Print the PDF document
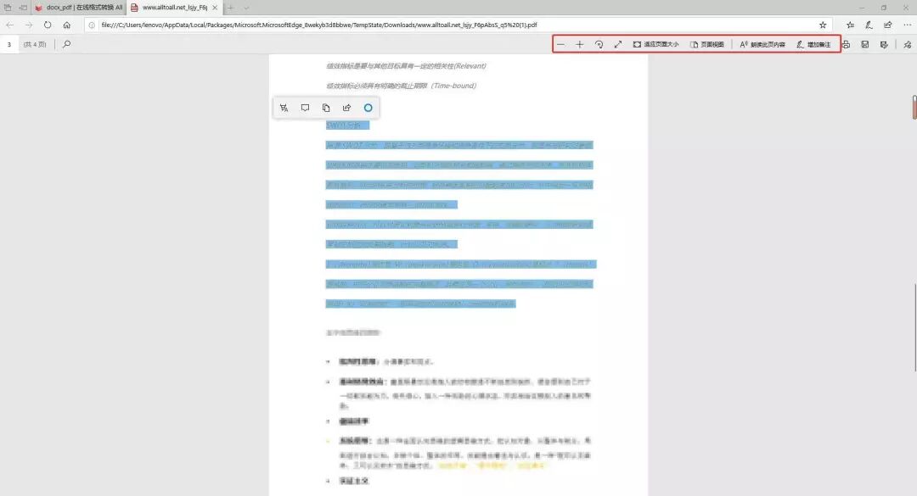The width and height of the screenshot is (917, 496). pyautogui.click(x=847, y=44)
